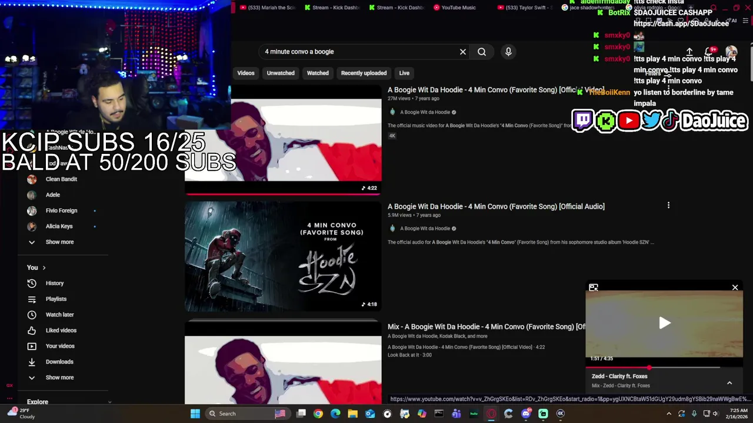This screenshot has height=423, width=753.
Task: Open the account avatar menu
Action: coord(731,52)
